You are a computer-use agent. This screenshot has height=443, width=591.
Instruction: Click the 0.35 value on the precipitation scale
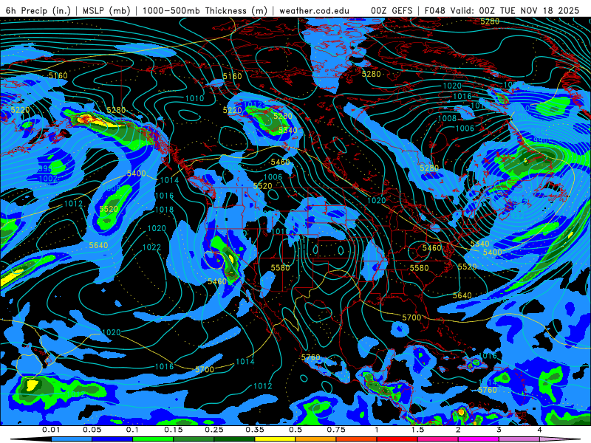coord(255,430)
